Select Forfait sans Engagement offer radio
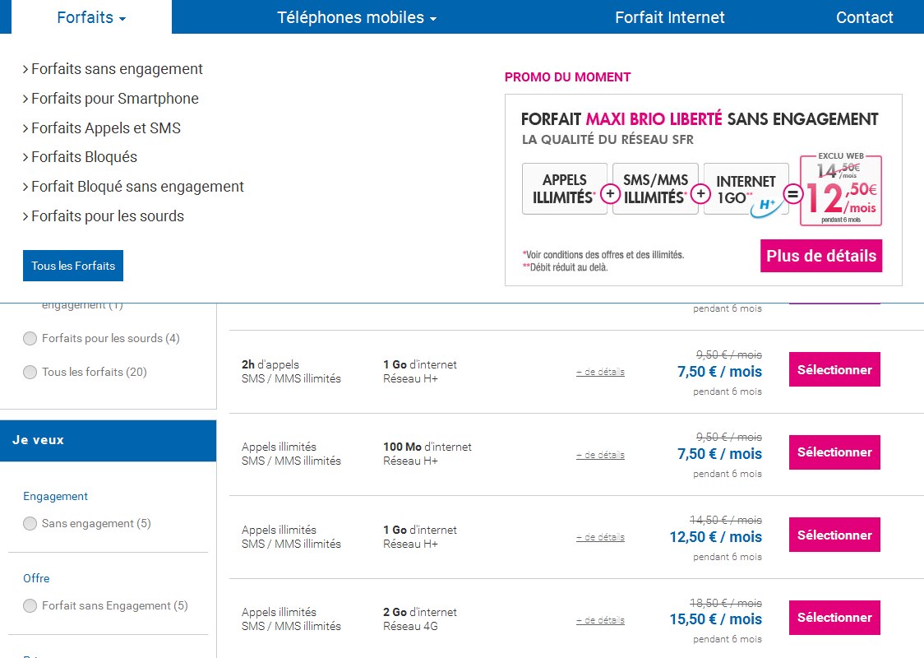 tap(30, 606)
